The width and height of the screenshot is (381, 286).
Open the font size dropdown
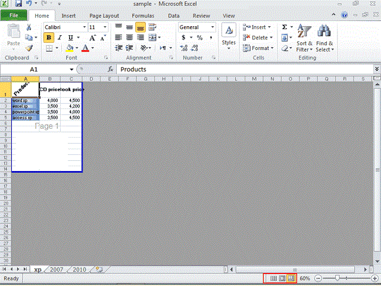click(105, 27)
